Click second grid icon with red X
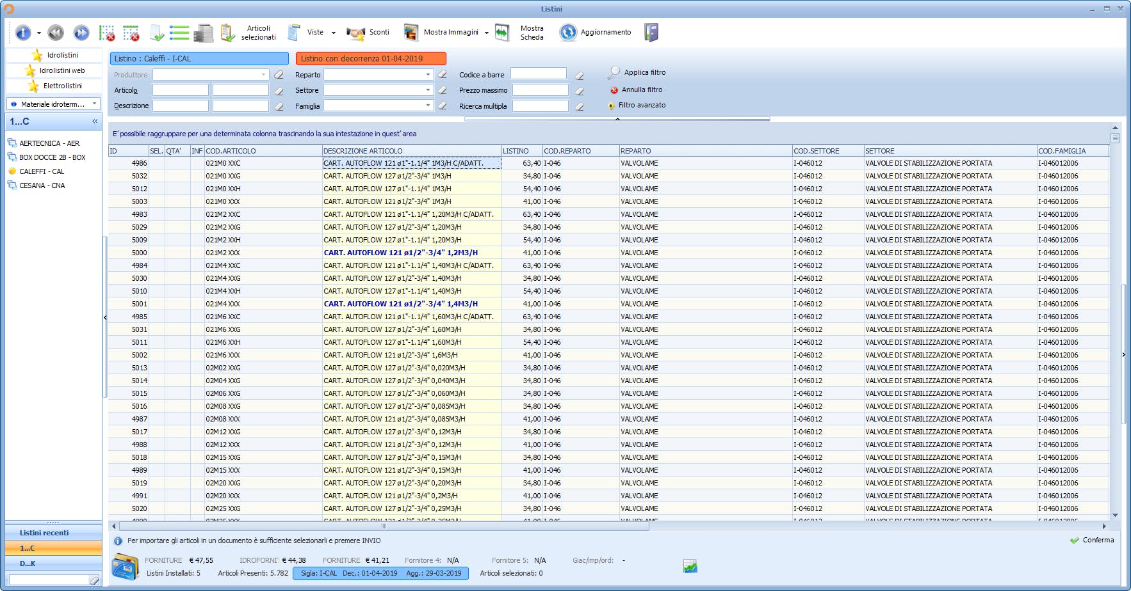The width and height of the screenshot is (1131, 591). [x=131, y=33]
